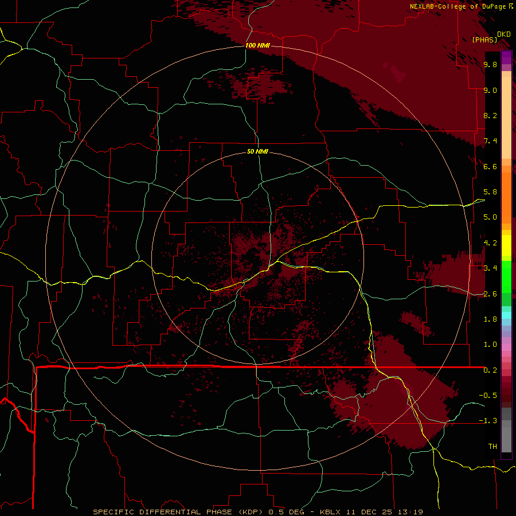The height and width of the screenshot is (516, 516).
Task: Click the 3.4 scale value
Action: tap(490, 268)
